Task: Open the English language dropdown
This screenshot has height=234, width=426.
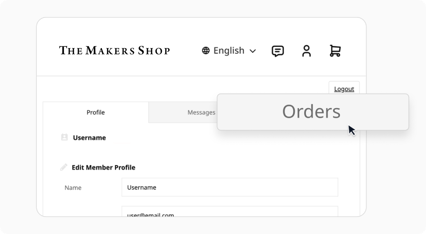Action: pos(229,51)
